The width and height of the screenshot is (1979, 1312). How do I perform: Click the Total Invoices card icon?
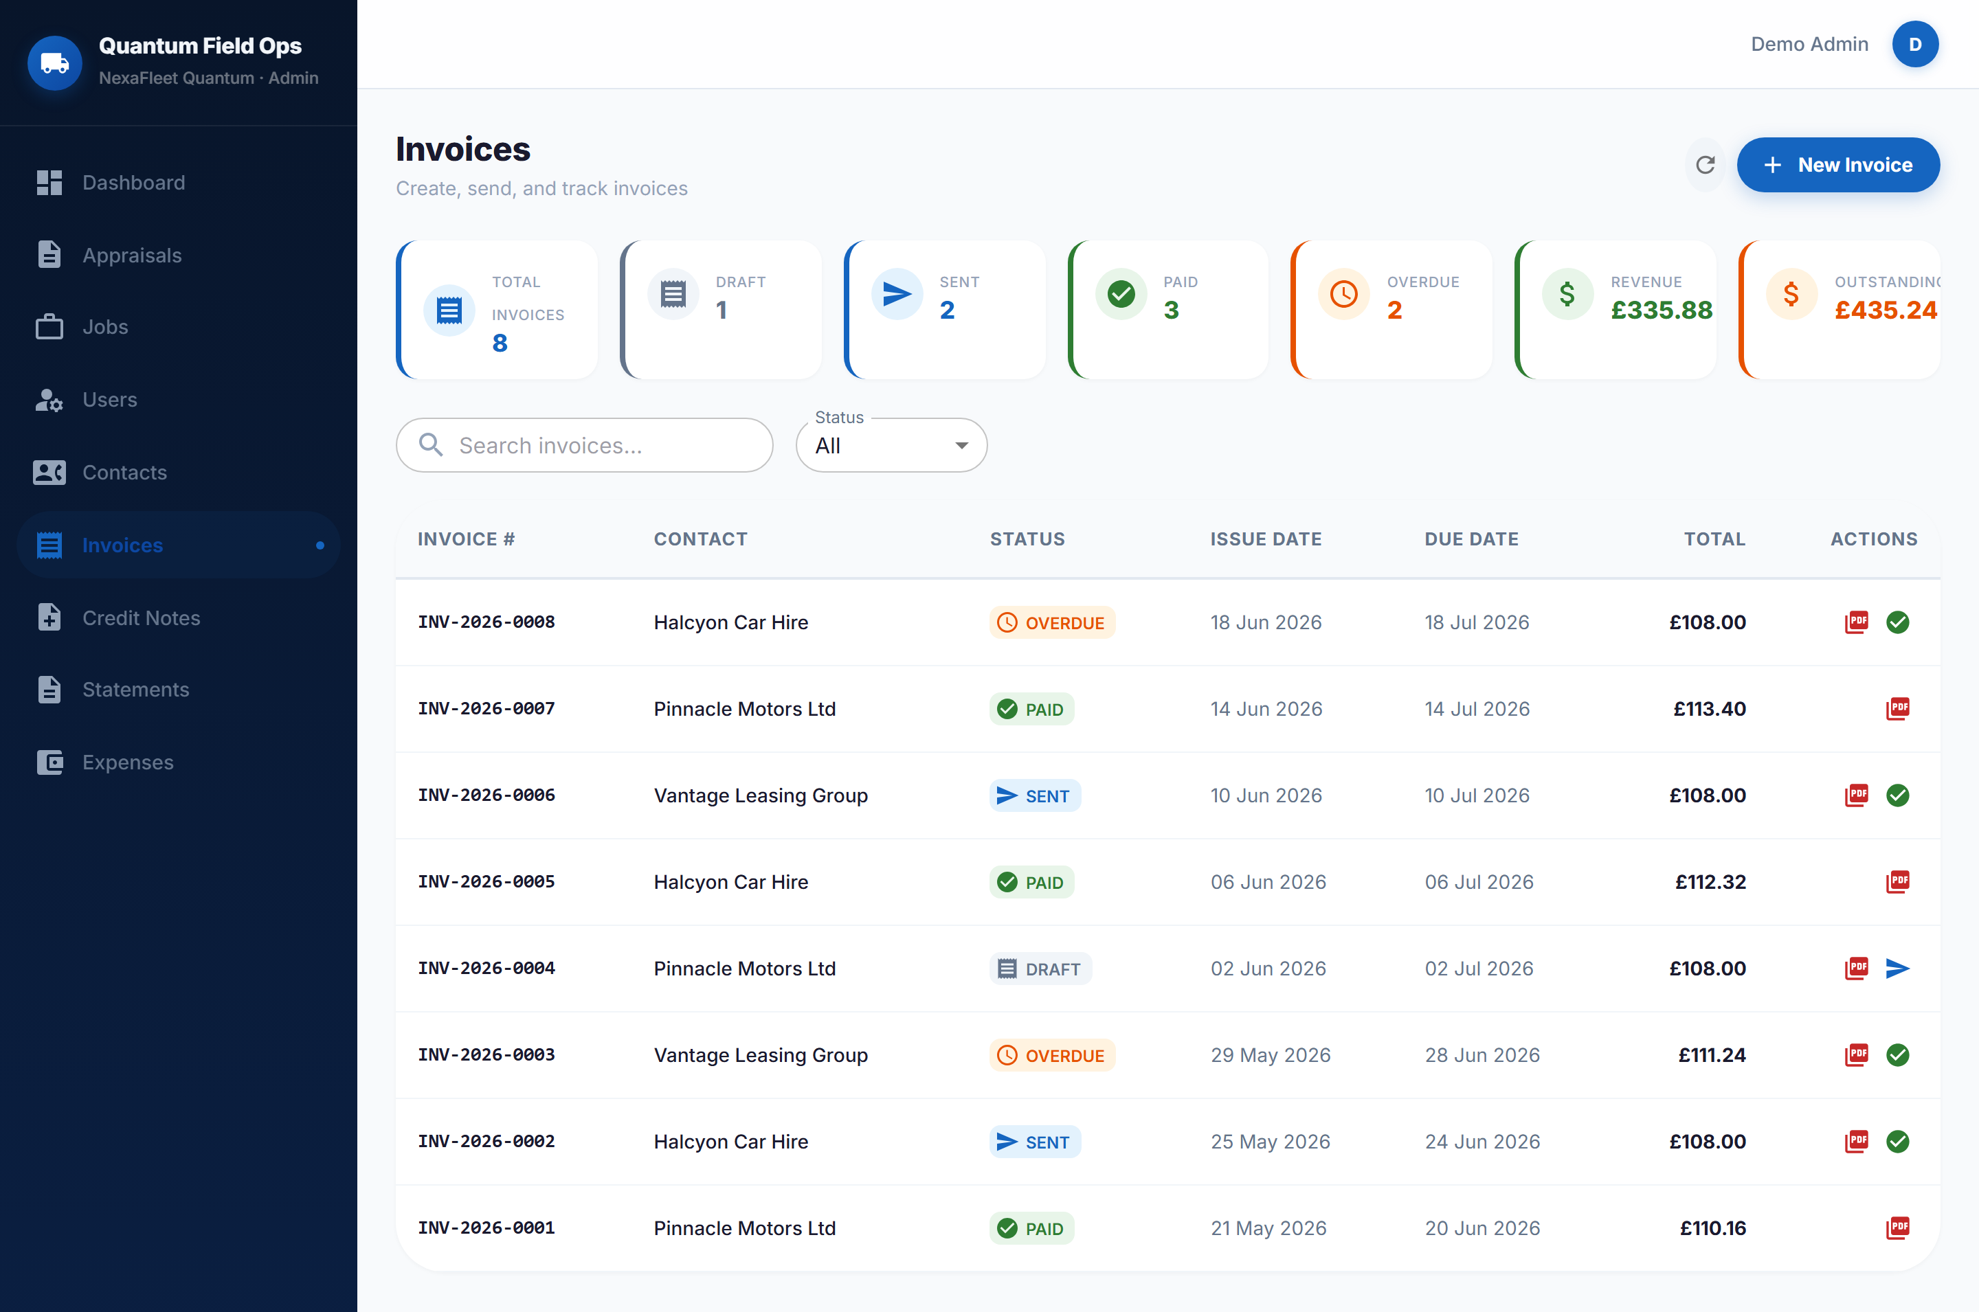pyautogui.click(x=449, y=310)
